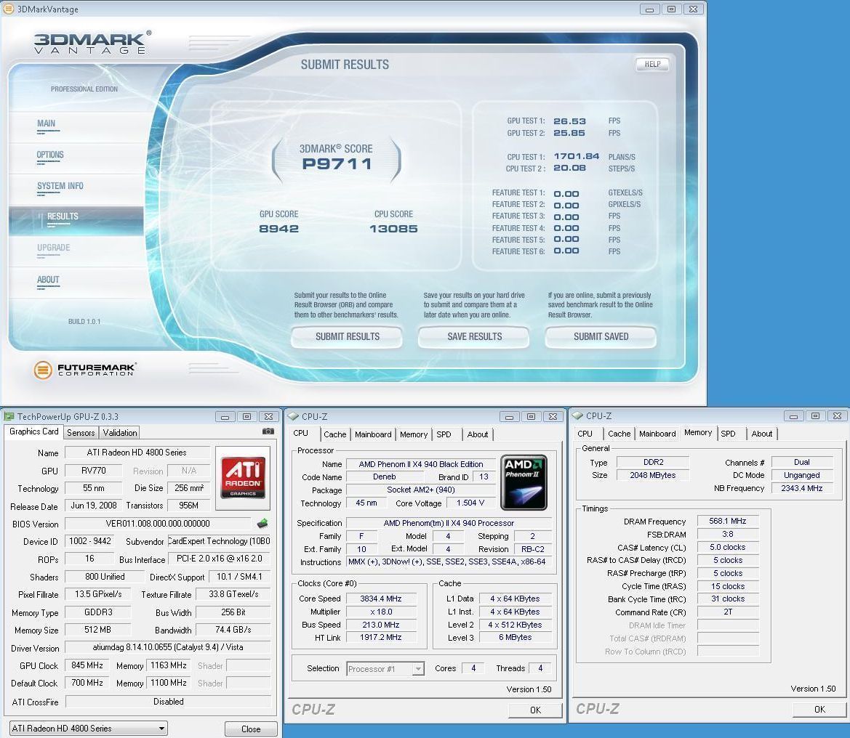850x738 pixels.
Task: Open the OPTIONS section in 3DMark Vantage
Action: coord(50,155)
